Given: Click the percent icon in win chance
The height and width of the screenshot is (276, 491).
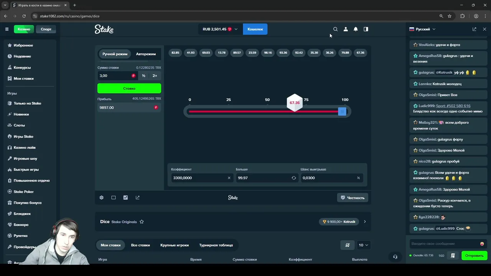Looking at the screenshot, I should pos(359,178).
